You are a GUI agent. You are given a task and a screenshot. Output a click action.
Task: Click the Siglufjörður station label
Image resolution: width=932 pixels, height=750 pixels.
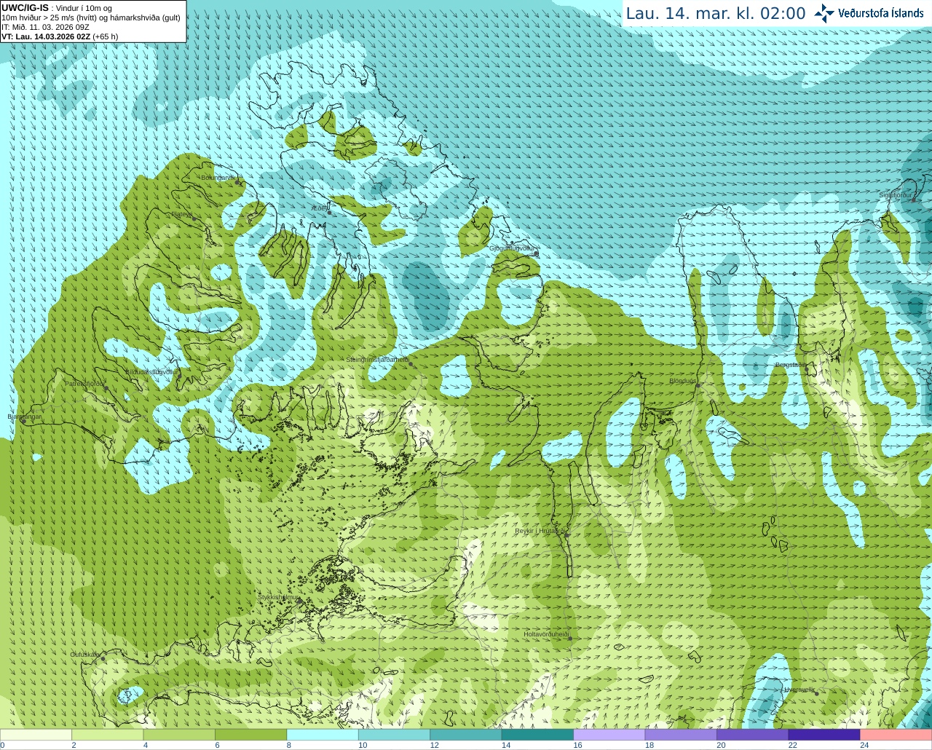pos(896,195)
